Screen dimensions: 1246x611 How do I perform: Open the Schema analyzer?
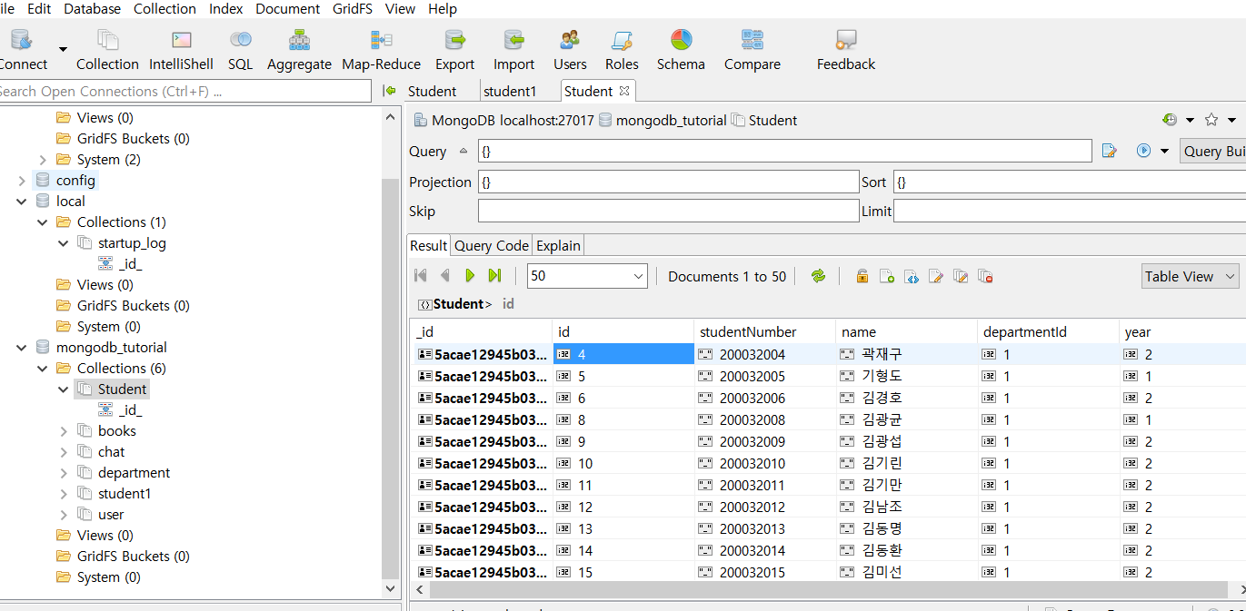681,48
